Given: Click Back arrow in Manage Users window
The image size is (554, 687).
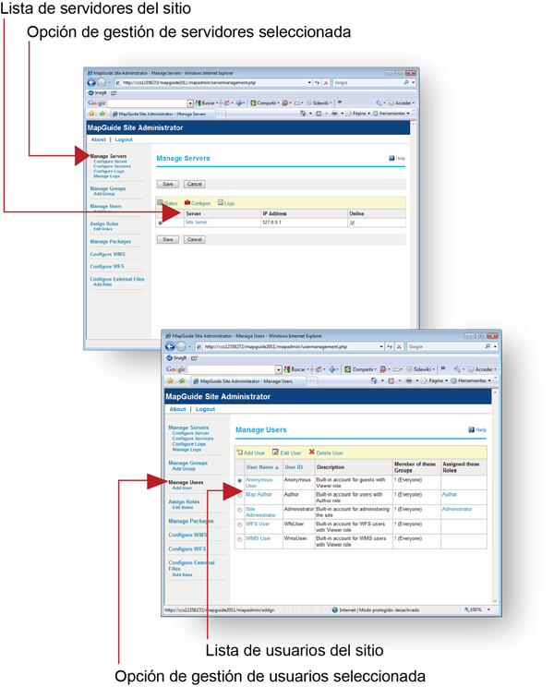Looking at the screenshot, I should 170,346.
